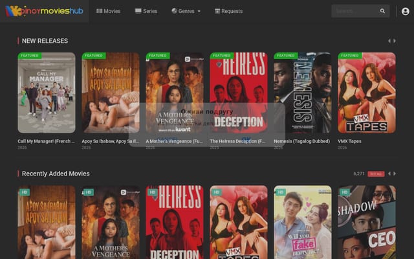This screenshot has width=414, height=259.
Task: Click the 'NEW RELEASES' section heading
Action: point(45,41)
